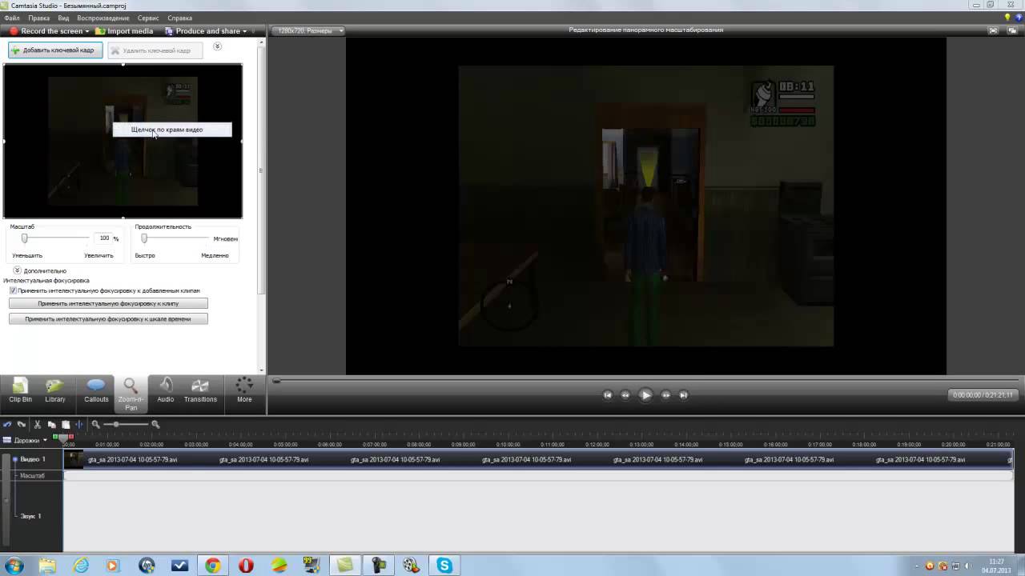This screenshot has width=1025, height=576.
Task: Click Удалить ключевой кадр button
Action: pyautogui.click(x=155, y=50)
